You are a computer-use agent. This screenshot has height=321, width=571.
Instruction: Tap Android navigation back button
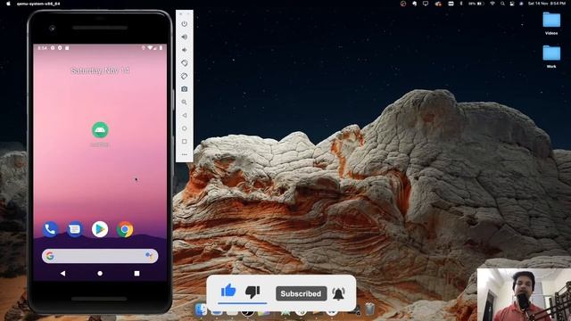click(63, 273)
